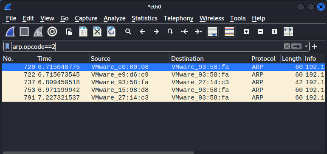The image size is (327, 154).
Task: Stop the running packet capture
Action: (x=24, y=32)
